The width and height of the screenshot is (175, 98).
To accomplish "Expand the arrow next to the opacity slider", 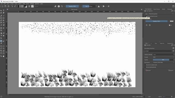I will tap(81, 6).
